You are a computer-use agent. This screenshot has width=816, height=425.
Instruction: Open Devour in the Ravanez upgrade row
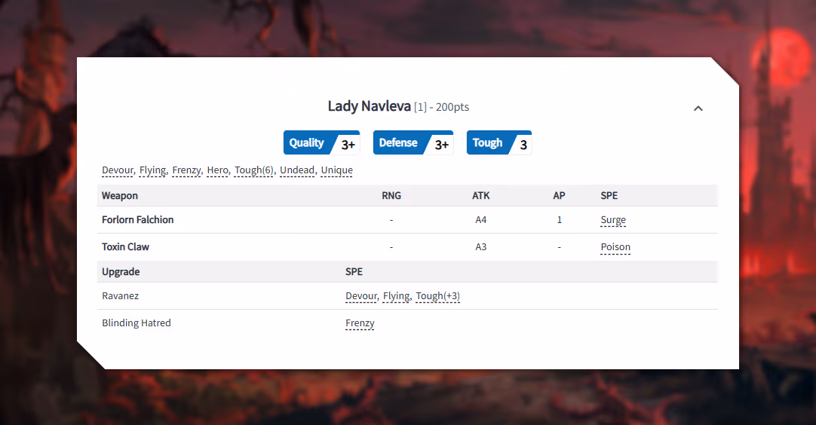[361, 296]
